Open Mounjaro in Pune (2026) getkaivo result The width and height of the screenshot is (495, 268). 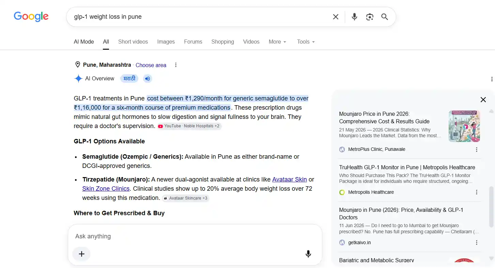(x=401, y=214)
